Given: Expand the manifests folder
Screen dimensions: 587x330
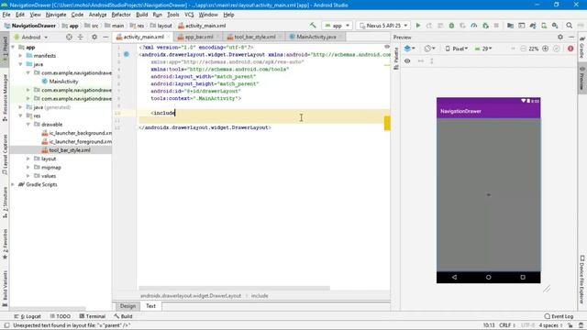Looking at the screenshot, I should coord(20,55).
